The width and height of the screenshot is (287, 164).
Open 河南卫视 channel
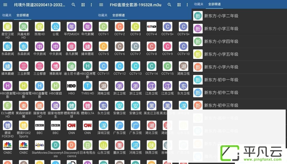pyautogui.click(x=136, y=147)
